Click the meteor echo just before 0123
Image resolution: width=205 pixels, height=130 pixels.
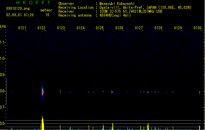(x=60, y=91)
